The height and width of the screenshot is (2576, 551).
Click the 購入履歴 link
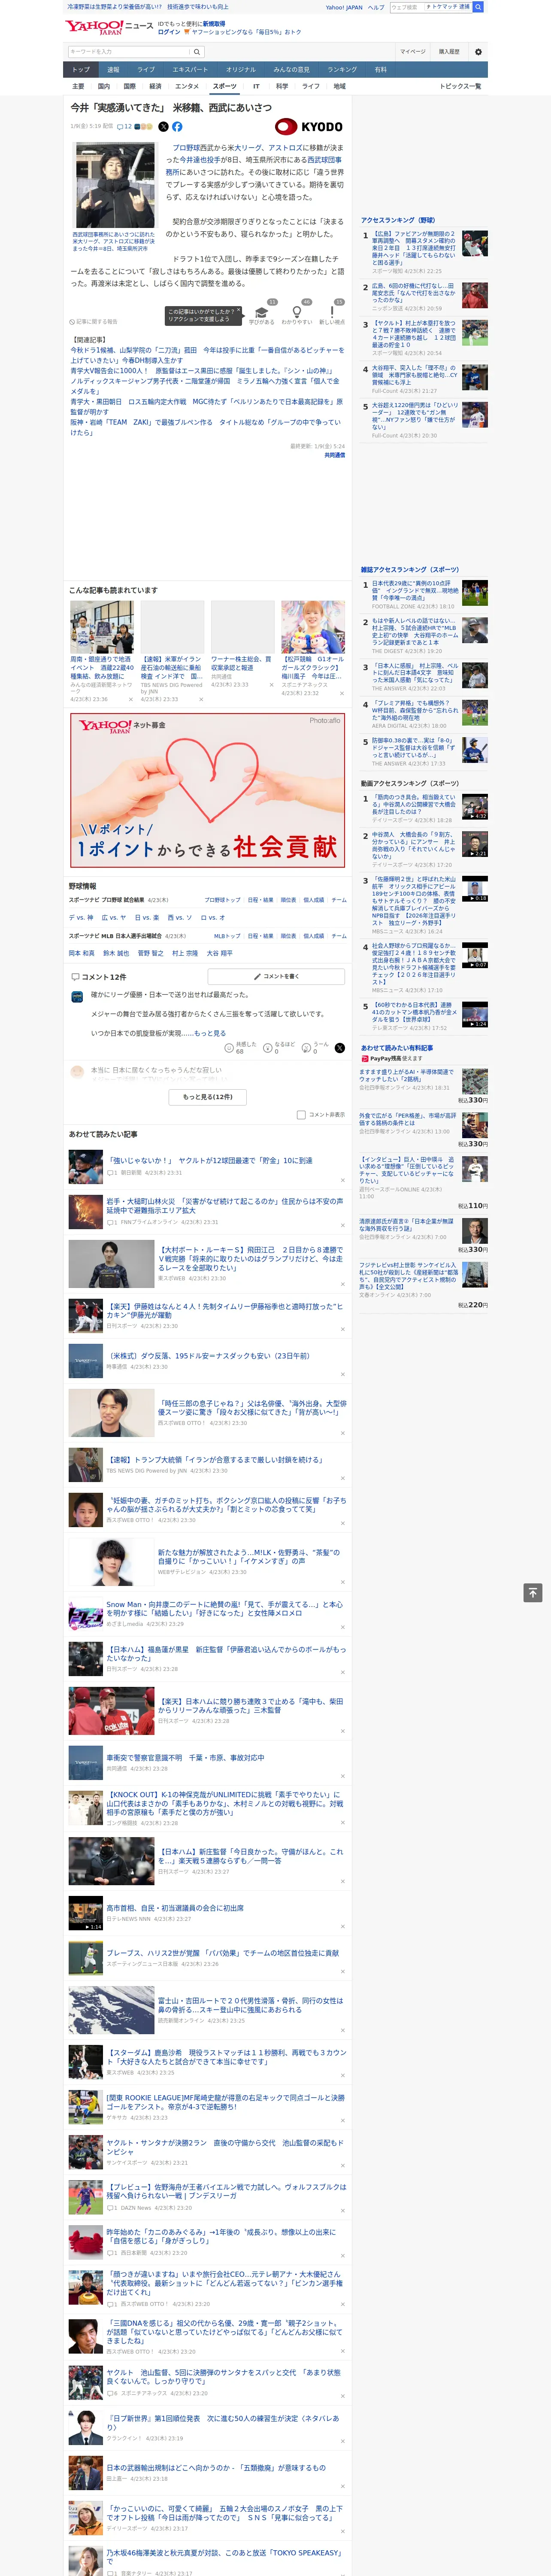coord(449,52)
